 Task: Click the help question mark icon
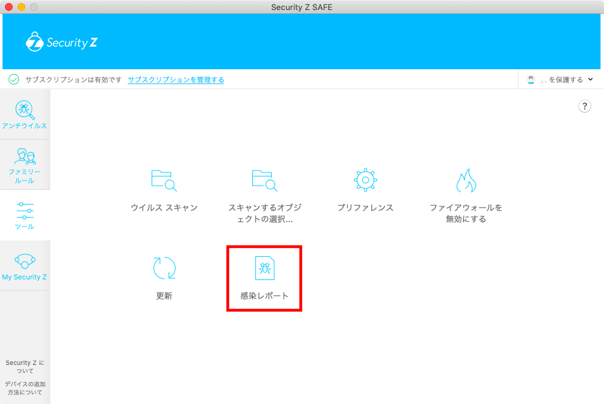584,106
